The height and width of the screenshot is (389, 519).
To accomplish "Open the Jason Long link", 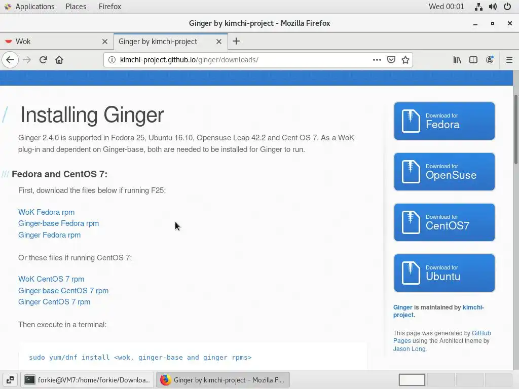I will (410, 348).
